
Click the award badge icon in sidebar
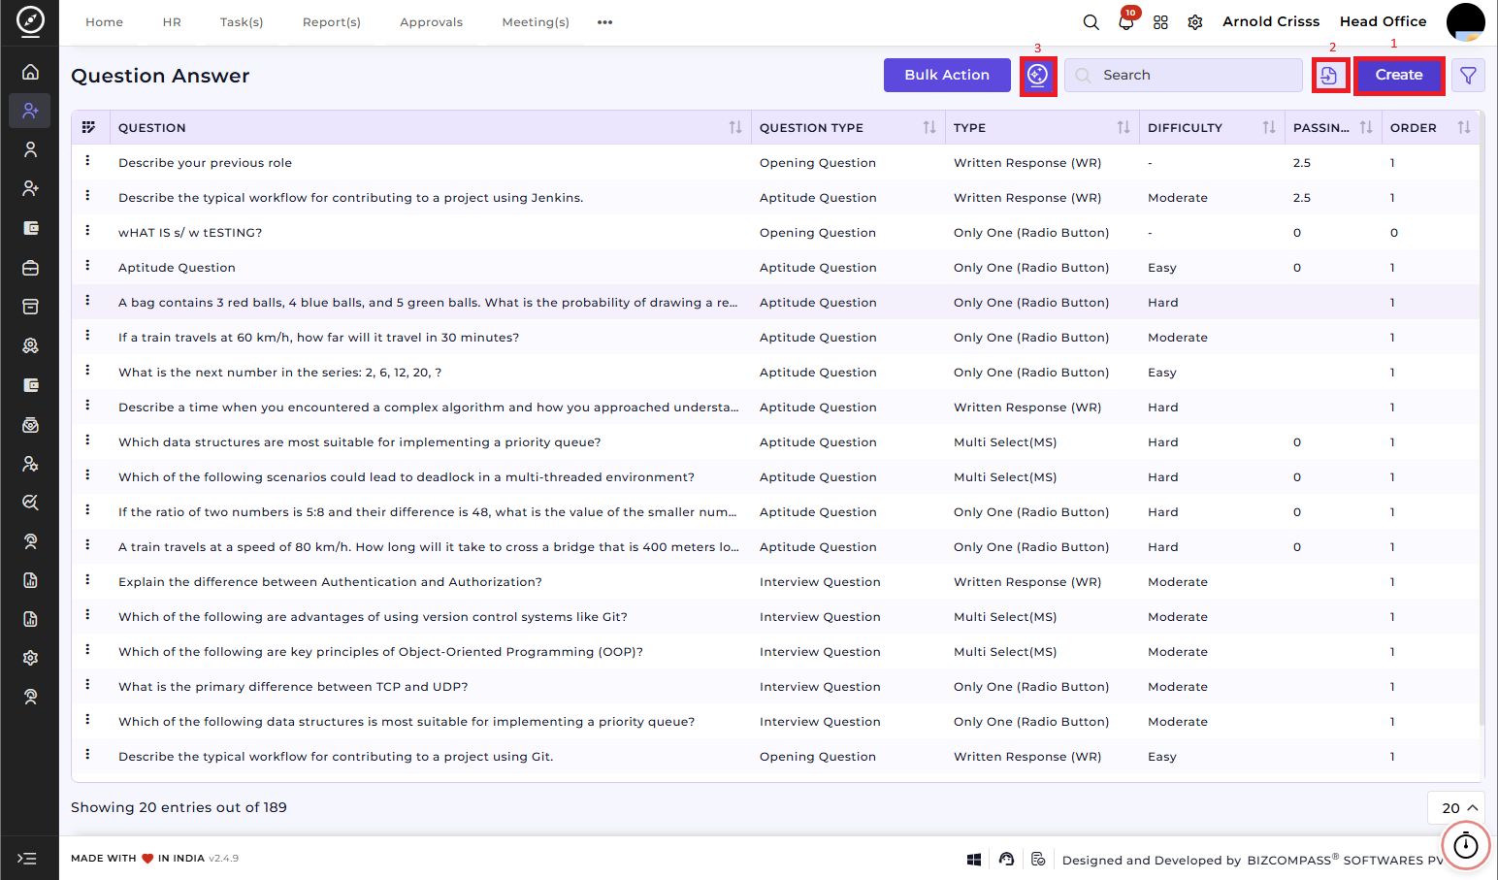click(30, 345)
